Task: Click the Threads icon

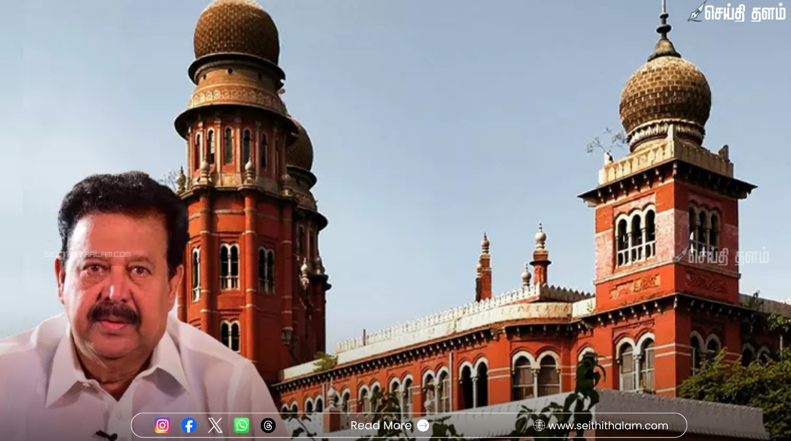Action: (x=268, y=425)
